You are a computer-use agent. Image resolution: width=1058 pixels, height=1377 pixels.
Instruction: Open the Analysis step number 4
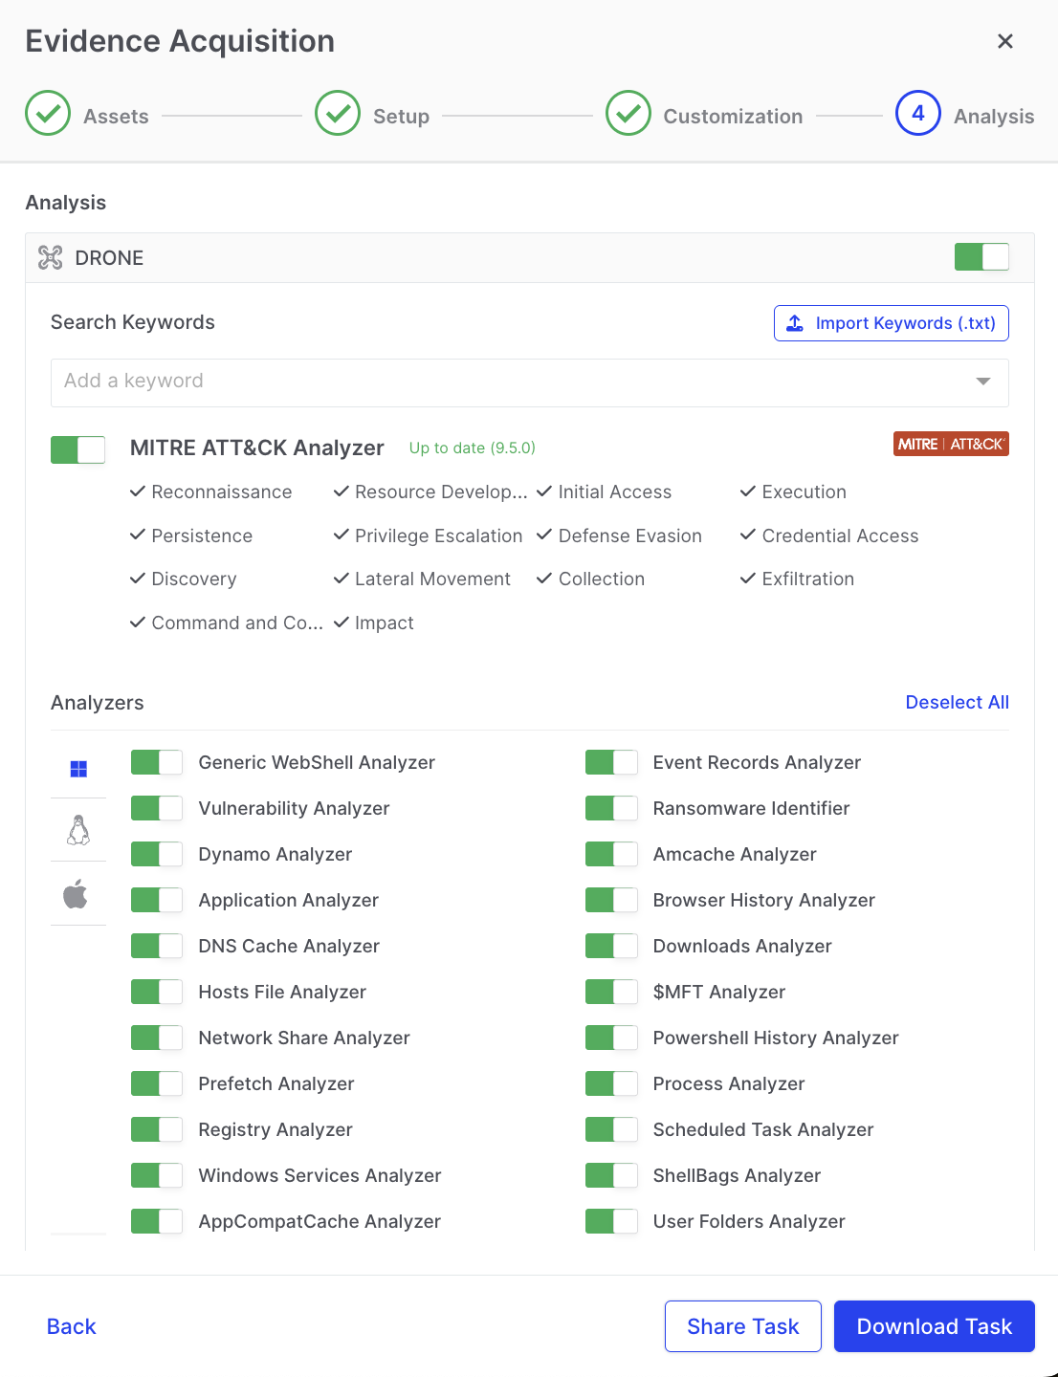pyautogui.click(x=917, y=114)
